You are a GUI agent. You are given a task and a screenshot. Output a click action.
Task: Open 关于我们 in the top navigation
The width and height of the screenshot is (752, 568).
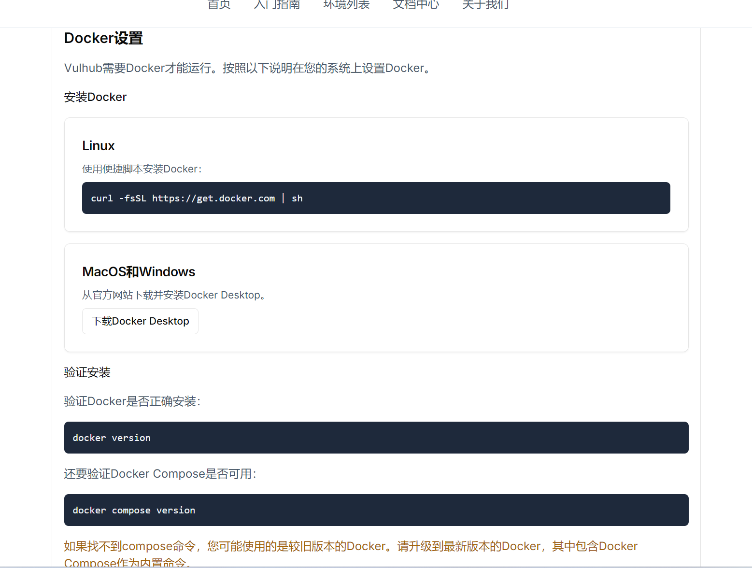(485, 5)
